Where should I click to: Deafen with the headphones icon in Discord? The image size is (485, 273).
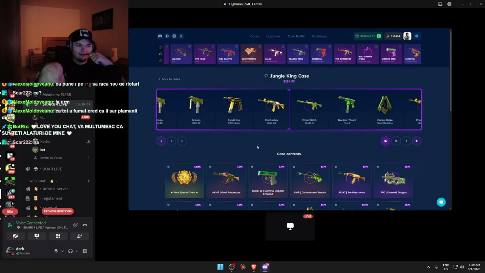pyautogui.click(x=70, y=251)
